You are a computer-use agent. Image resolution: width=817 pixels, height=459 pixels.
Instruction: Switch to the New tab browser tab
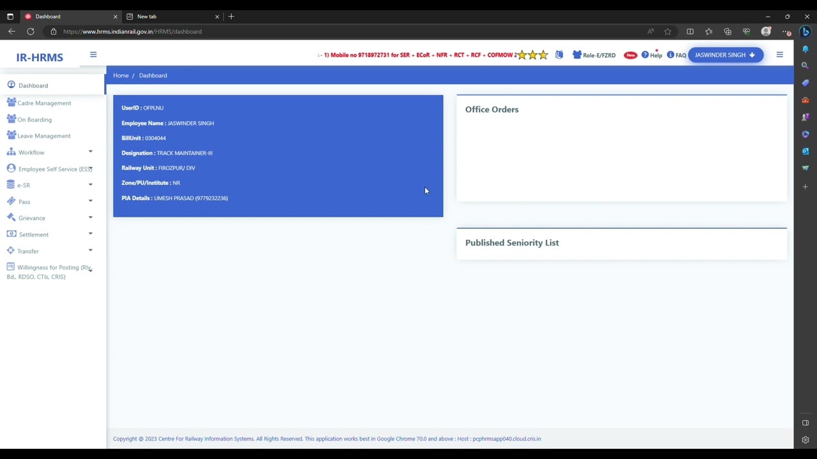pos(172,17)
